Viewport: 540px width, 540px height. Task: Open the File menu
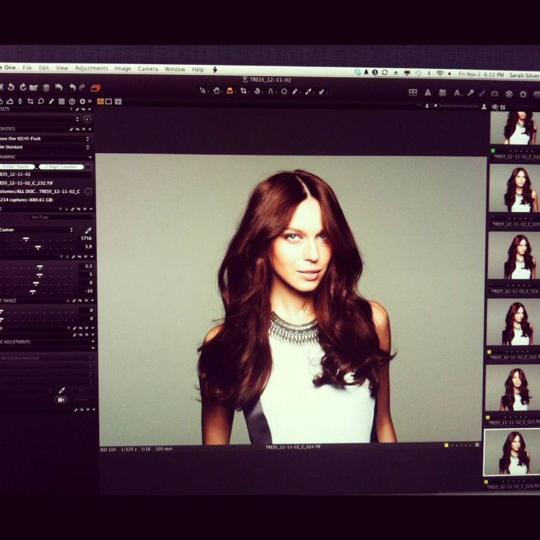tap(27, 67)
